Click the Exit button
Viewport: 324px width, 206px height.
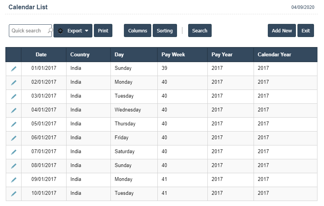click(x=306, y=31)
